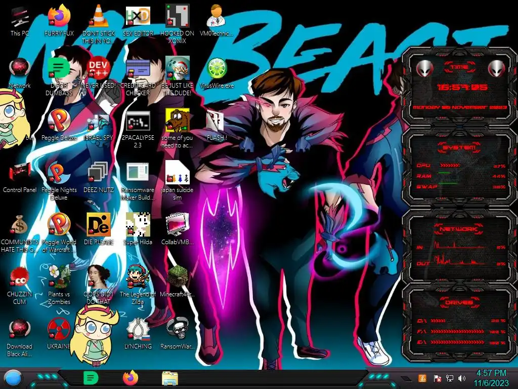Click the left alien head gadget icon
The width and height of the screenshot is (518, 389).
(424, 68)
